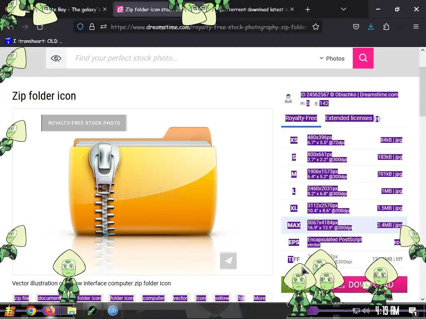Open Firefox from the taskbar

click(50, 311)
